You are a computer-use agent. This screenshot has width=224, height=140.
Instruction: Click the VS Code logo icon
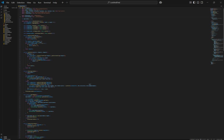pyautogui.click(x=3, y=2)
